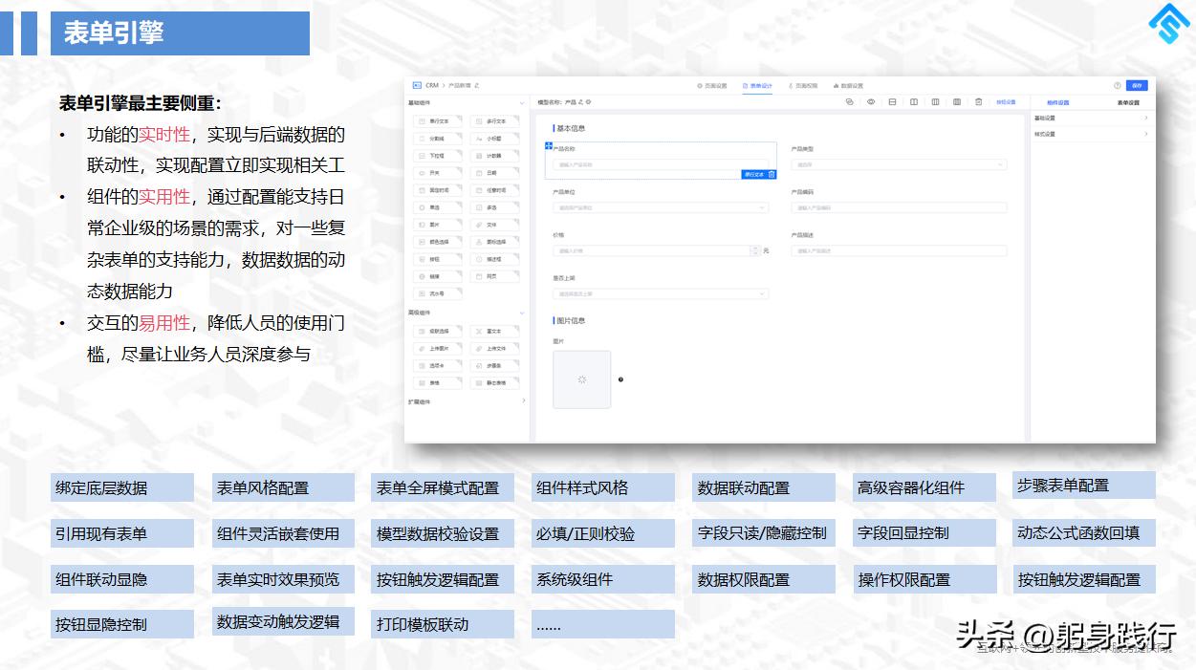Select the 多行文本 component in the palette

(495, 121)
